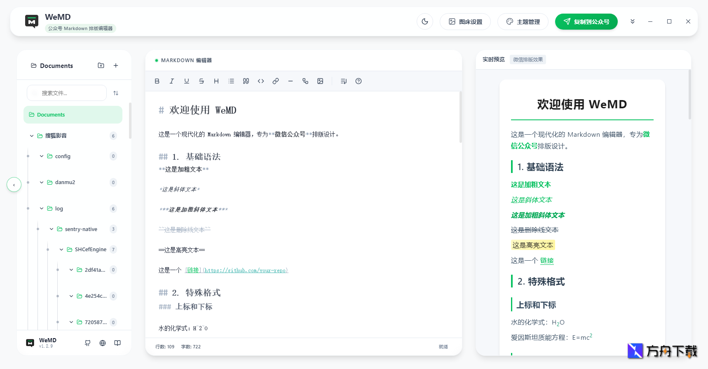Open the book documentation icon in footer
This screenshot has height=369, width=708.
[x=117, y=343]
